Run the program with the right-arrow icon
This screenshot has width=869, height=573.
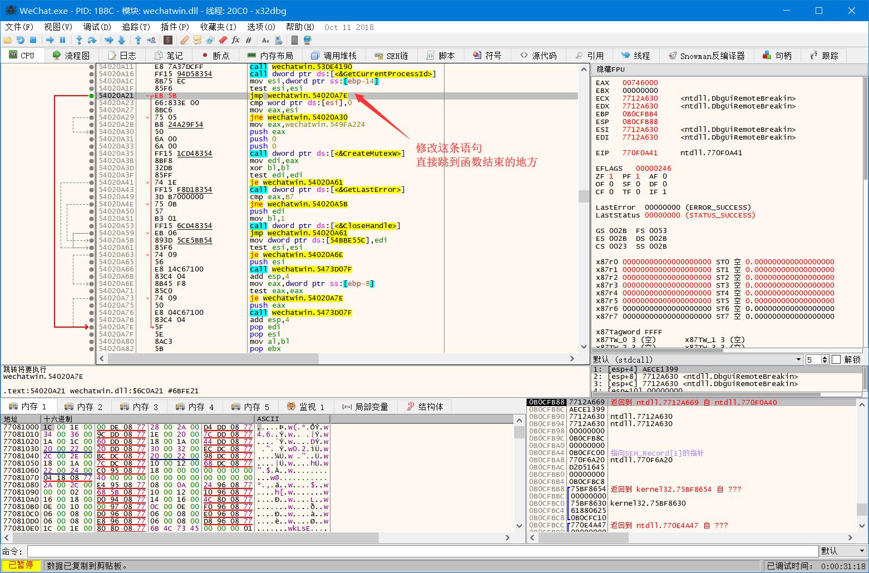(50, 40)
